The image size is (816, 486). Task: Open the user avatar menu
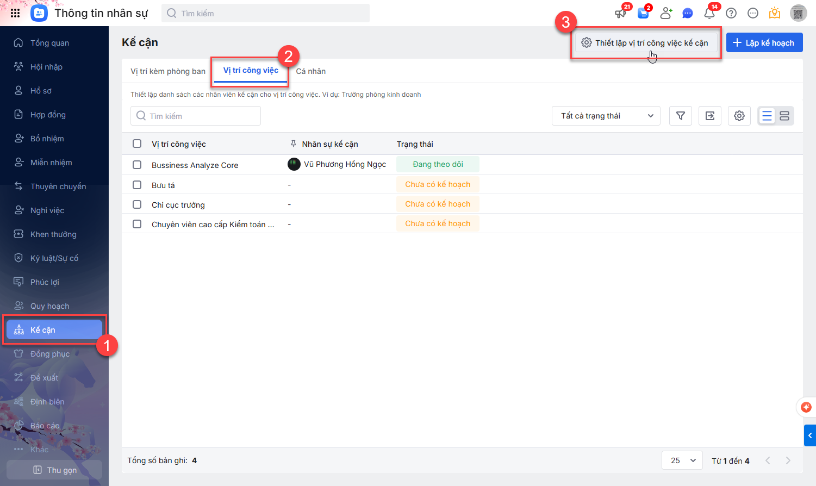(798, 13)
